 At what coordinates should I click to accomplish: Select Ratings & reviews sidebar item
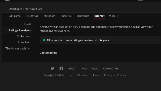point(20,30)
